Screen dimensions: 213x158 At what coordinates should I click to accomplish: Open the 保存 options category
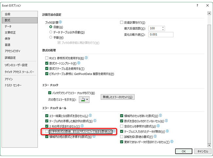20,39
